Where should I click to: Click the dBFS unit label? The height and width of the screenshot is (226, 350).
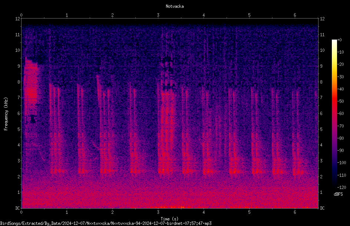tap(338, 194)
